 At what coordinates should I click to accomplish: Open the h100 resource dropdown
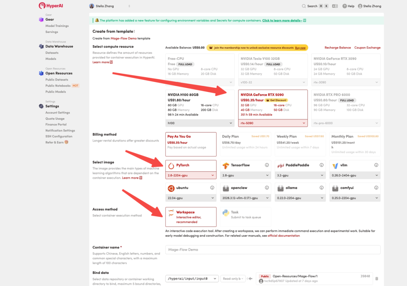(200, 123)
